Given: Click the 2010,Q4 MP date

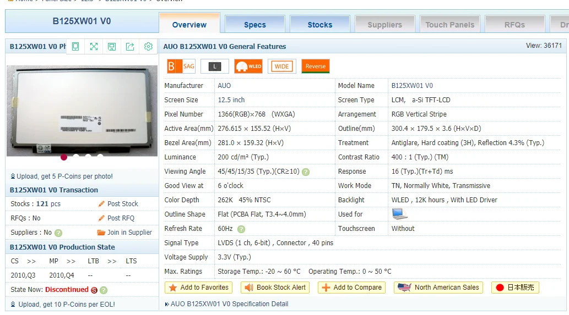Looking at the screenshot, I should (x=62, y=275).
